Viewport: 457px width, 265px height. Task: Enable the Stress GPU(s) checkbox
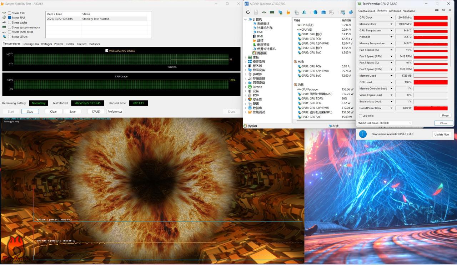(10, 37)
